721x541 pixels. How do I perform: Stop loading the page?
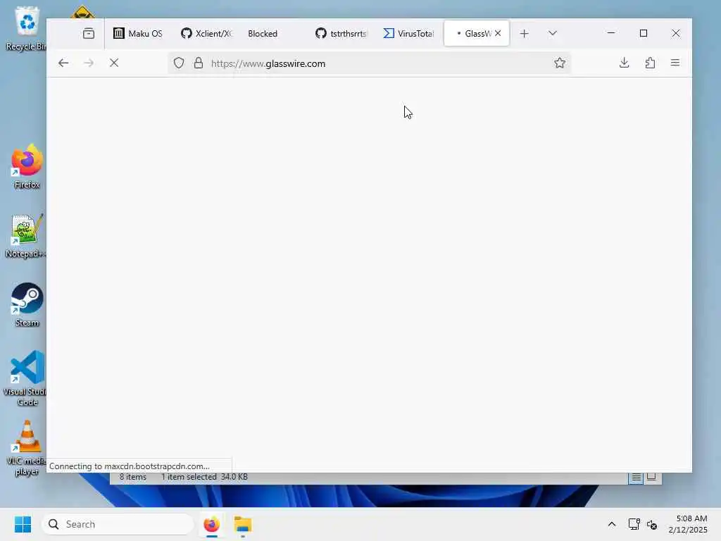pos(114,63)
